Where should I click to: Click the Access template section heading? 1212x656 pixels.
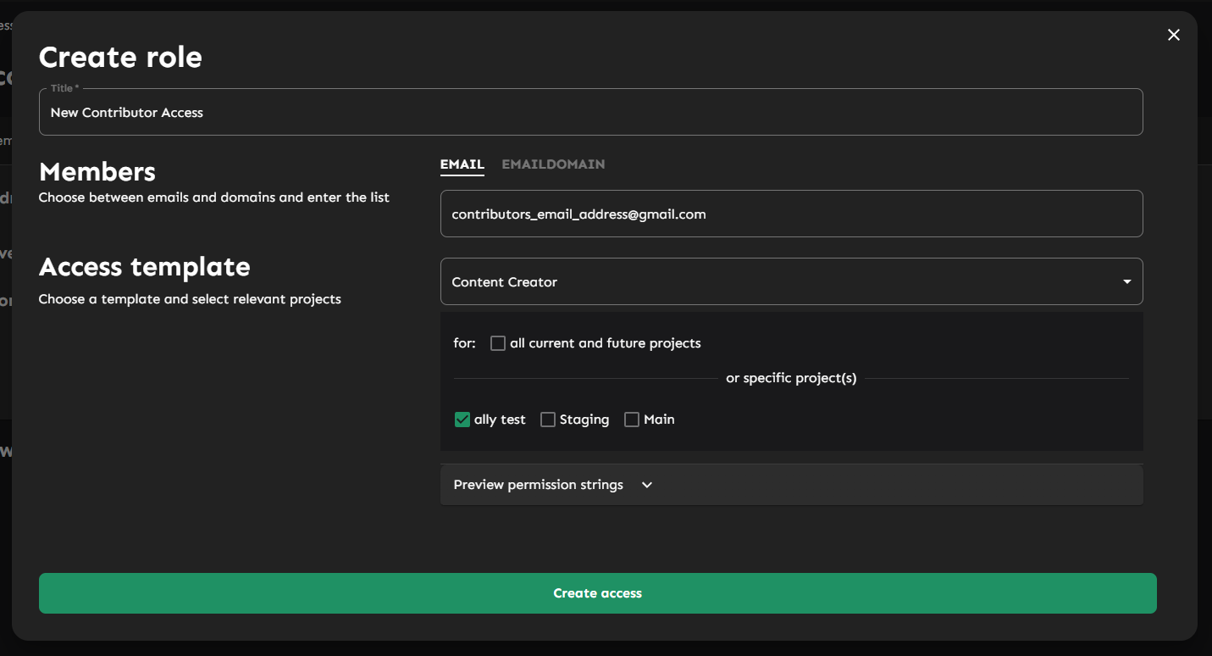(145, 267)
